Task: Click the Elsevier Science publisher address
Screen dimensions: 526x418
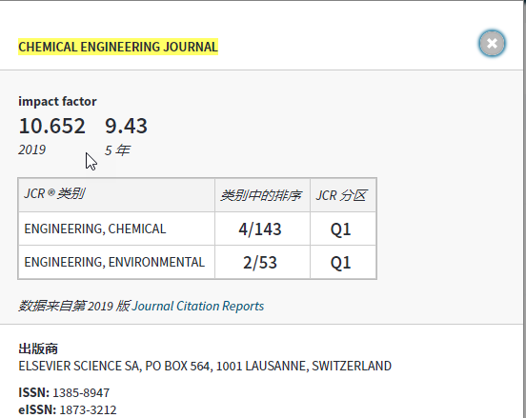Action: 205,366
